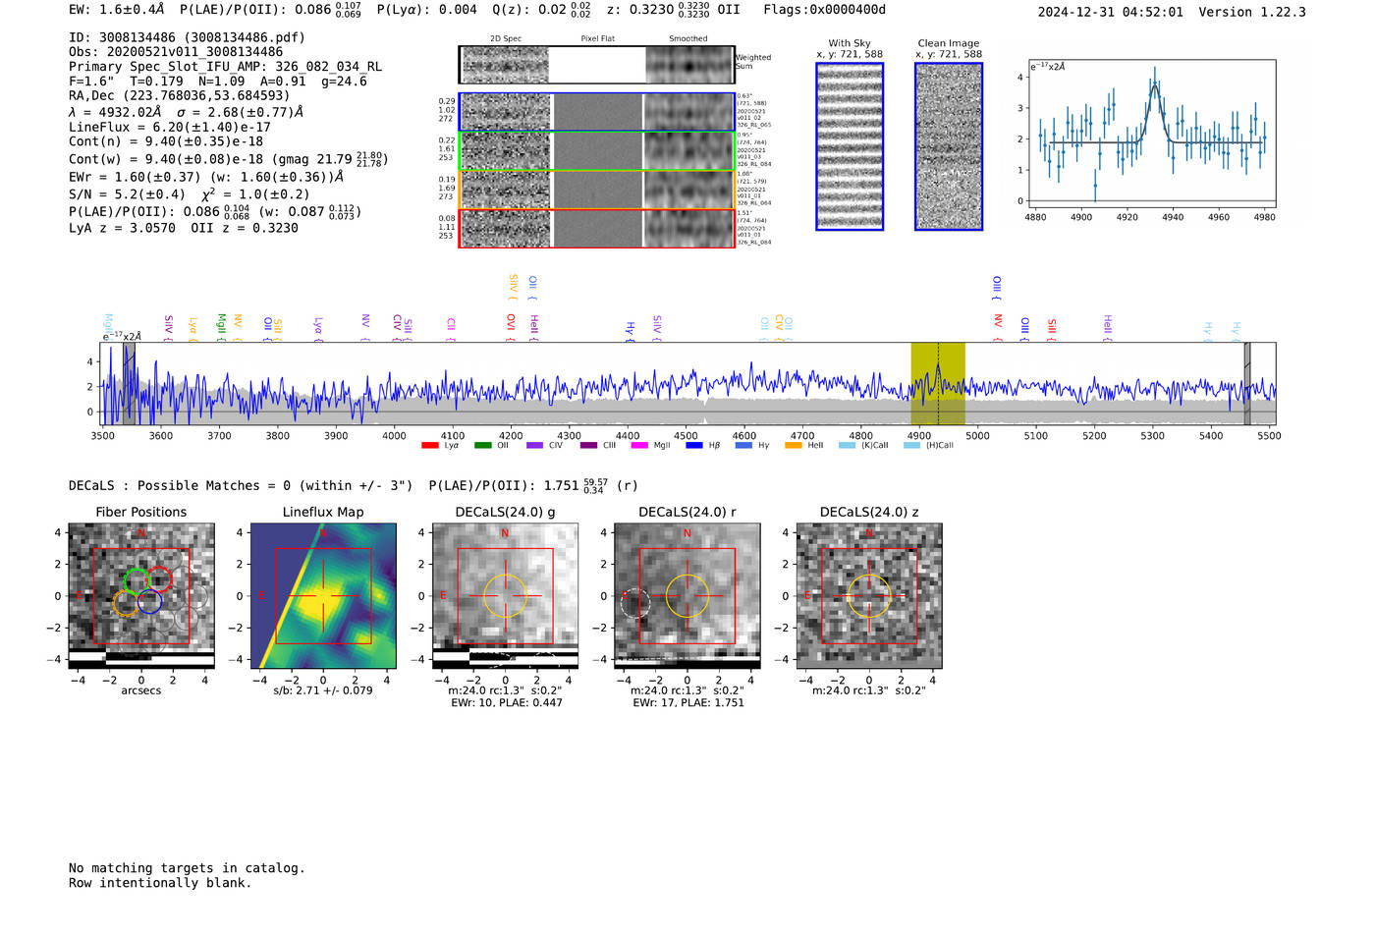Select the Clean Image cutout
The height and width of the screenshot is (936, 1375).
[x=949, y=146]
